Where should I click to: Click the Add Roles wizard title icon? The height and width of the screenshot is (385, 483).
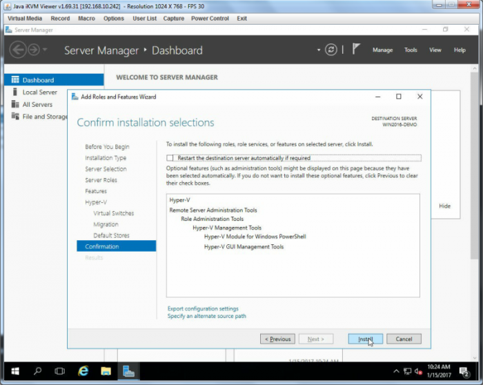[x=75, y=97]
